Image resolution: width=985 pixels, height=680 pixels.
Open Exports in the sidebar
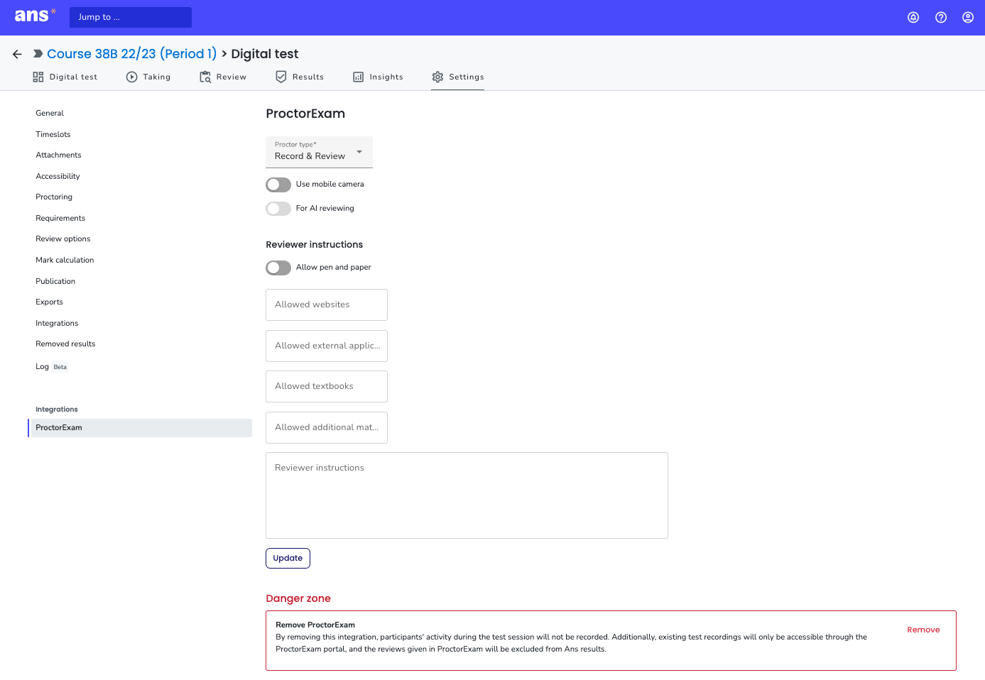click(49, 302)
